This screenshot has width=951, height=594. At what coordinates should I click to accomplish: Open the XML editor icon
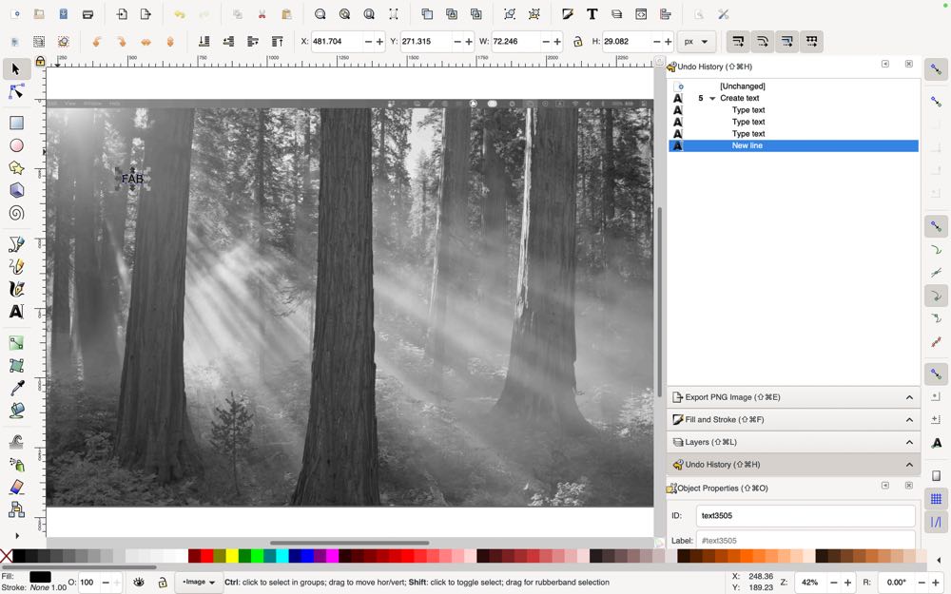641,14
